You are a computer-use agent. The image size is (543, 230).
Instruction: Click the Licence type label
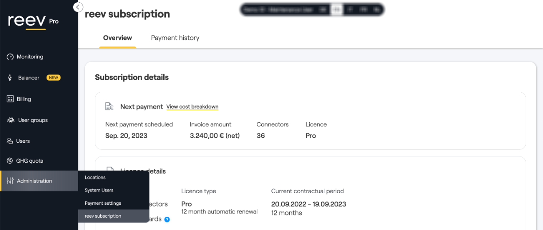[199, 191]
